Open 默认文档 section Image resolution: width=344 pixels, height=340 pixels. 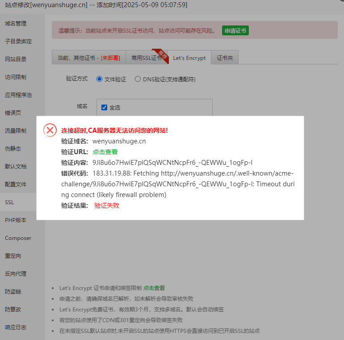(16, 167)
